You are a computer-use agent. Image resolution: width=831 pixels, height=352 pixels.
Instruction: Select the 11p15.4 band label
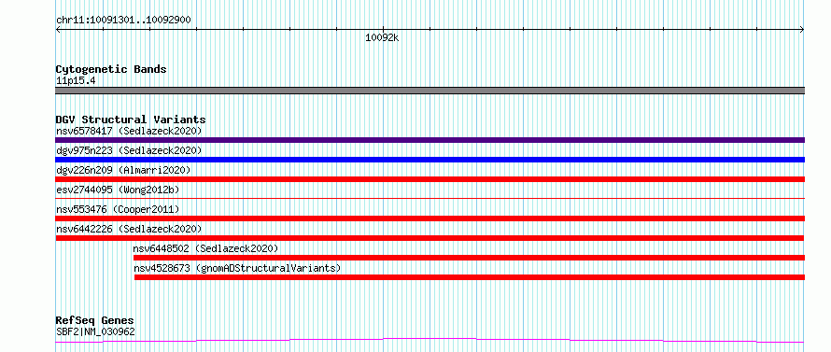76,81
